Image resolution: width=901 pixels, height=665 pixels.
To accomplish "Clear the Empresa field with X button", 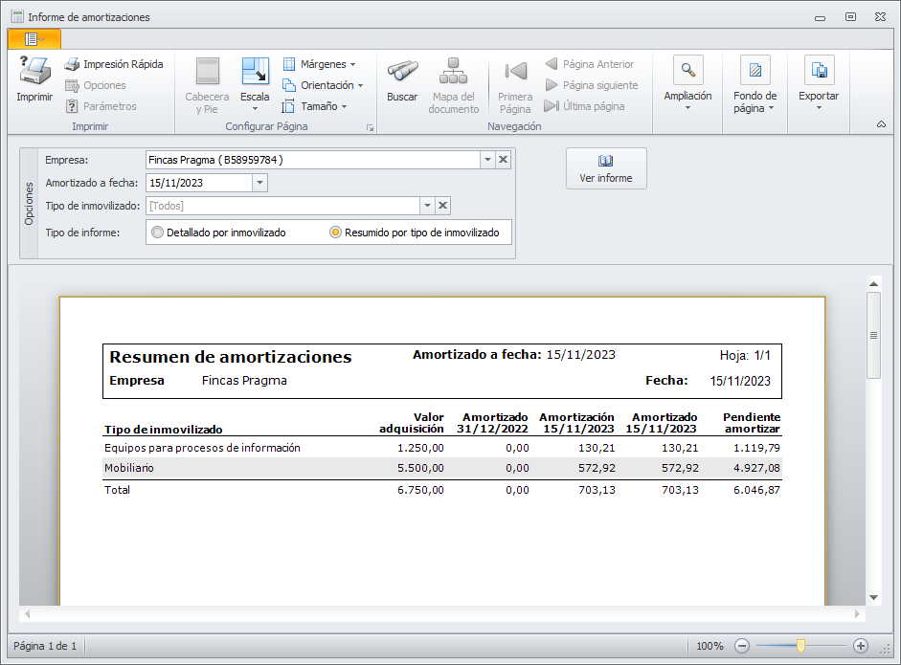I will 504,160.
